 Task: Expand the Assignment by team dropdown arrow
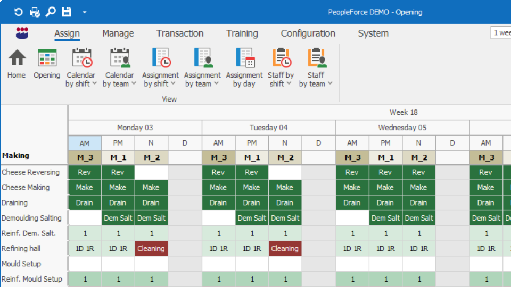click(216, 84)
